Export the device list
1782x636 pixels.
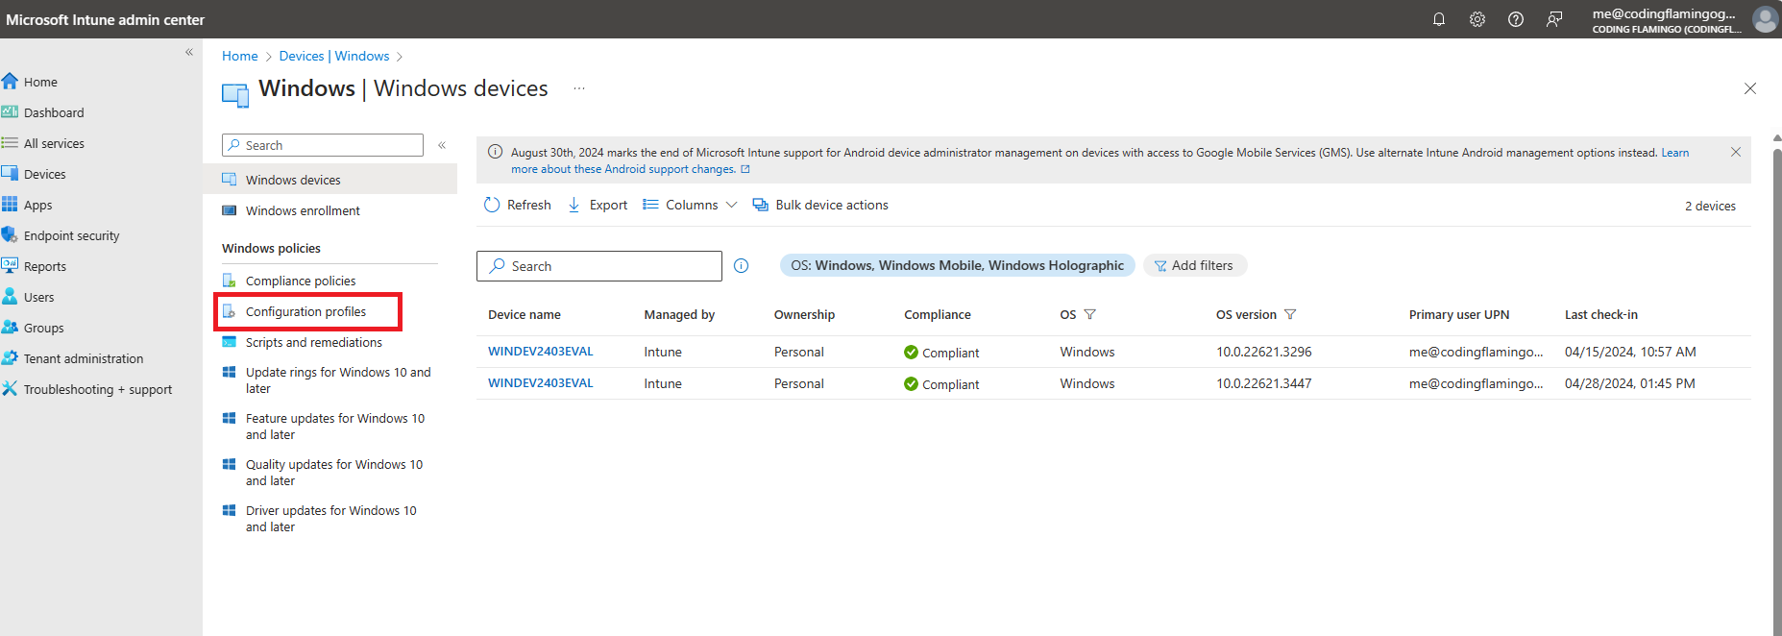(x=598, y=205)
